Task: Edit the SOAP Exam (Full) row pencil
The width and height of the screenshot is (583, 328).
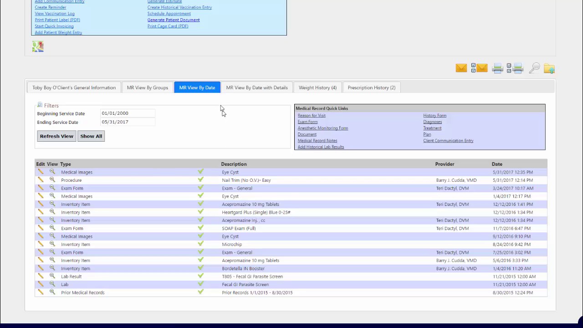Action: [41, 228]
